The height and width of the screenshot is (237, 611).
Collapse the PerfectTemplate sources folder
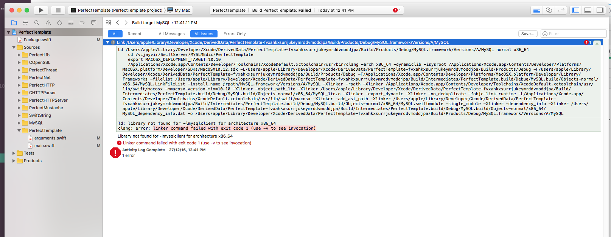tap(19, 130)
